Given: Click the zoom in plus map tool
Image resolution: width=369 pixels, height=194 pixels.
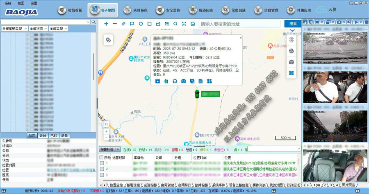Looking at the screenshot, I should click(x=106, y=24).
